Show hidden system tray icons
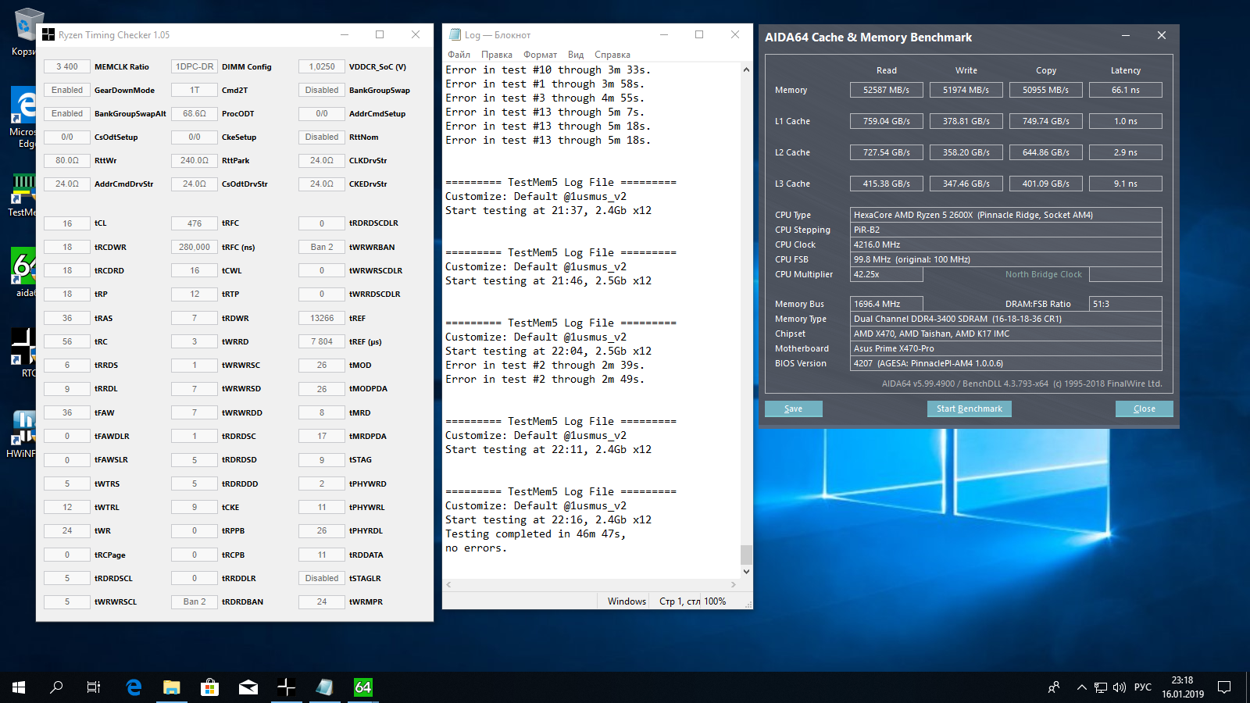Viewport: 1250px width, 703px height. tap(1081, 687)
